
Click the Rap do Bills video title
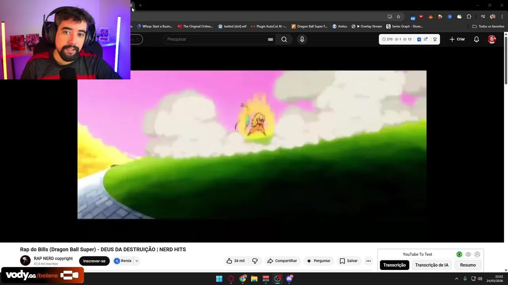103,249
